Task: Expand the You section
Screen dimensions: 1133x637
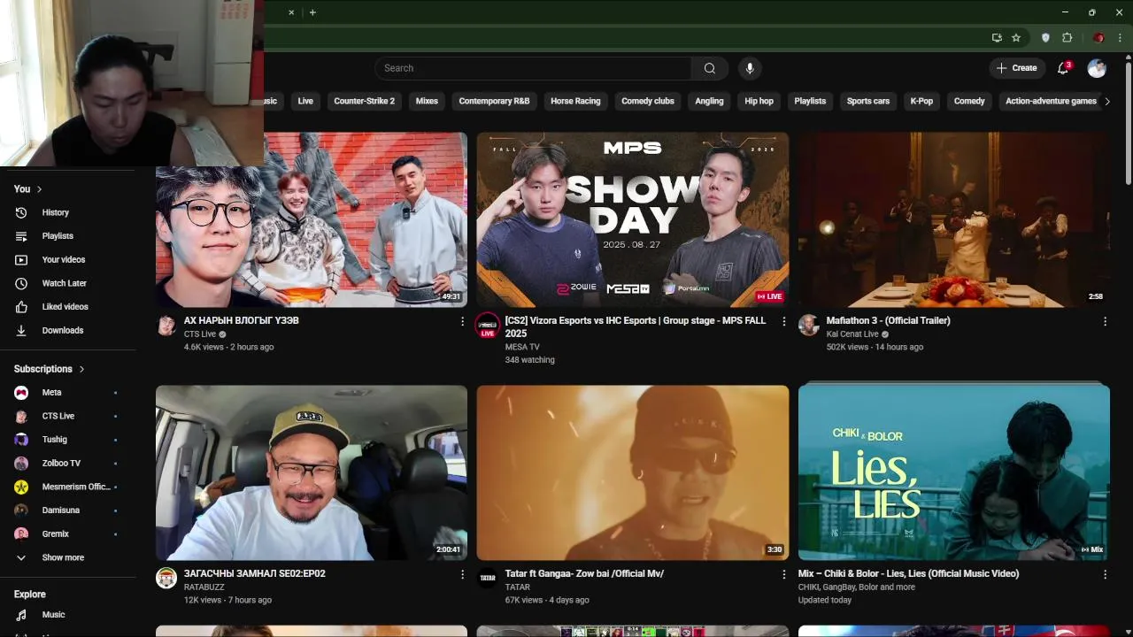Action: pyautogui.click(x=27, y=188)
